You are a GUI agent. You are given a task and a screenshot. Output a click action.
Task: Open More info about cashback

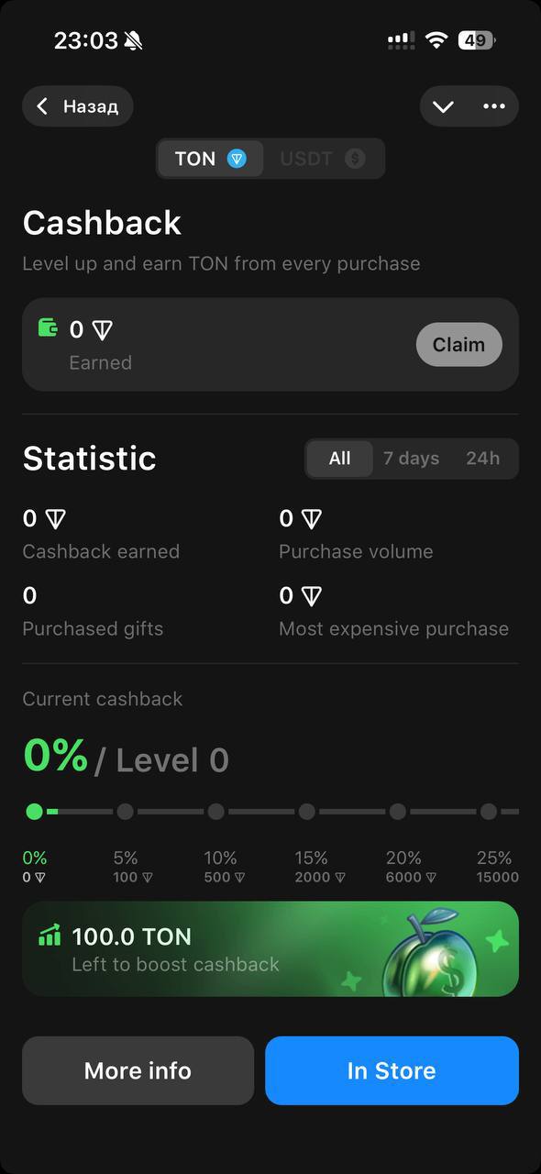138,1070
